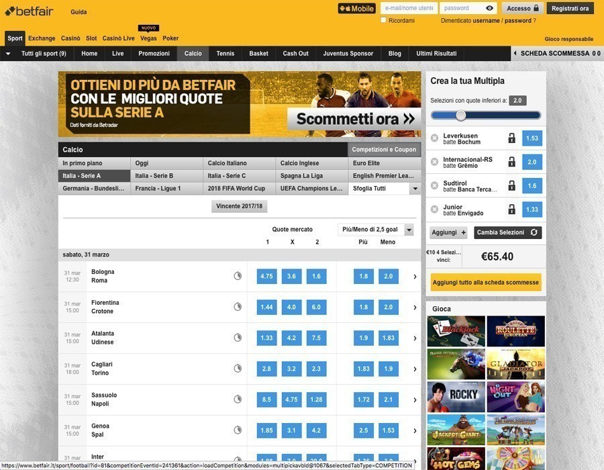Click Scommetti ora banner button
Image resolution: width=604 pixels, height=470 pixels.
(354, 119)
